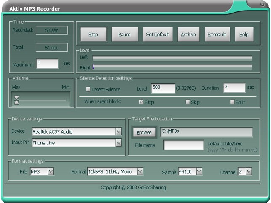271x203 pixels.
Task: Click the Stop recording button
Action: [93, 34]
